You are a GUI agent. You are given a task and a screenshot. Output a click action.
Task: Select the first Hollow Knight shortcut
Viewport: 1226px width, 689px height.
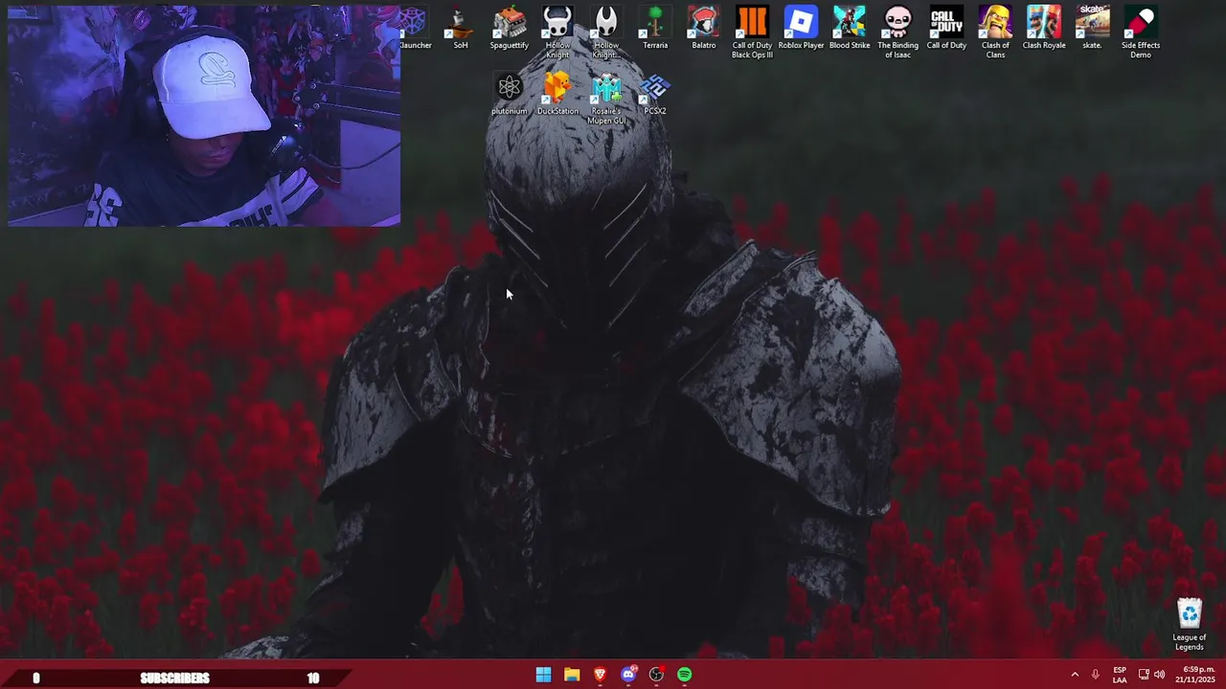coord(557,33)
